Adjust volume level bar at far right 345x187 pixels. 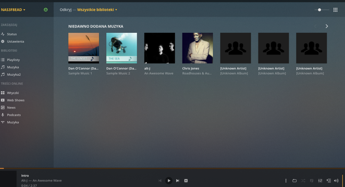click(343, 181)
